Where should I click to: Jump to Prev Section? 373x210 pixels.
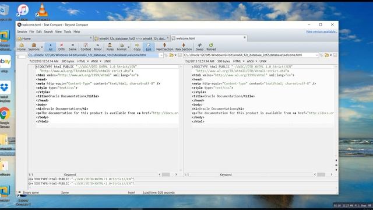coord(184,47)
